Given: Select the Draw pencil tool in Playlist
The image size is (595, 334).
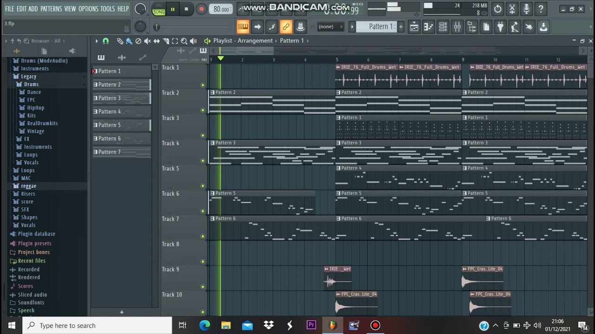Looking at the screenshot, I should pos(120,41).
